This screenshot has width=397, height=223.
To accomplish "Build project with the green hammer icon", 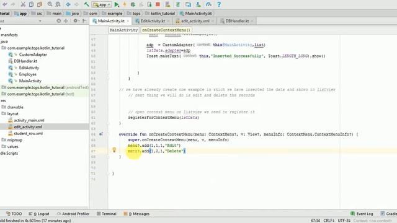I will pyautogui.click(x=87, y=4).
